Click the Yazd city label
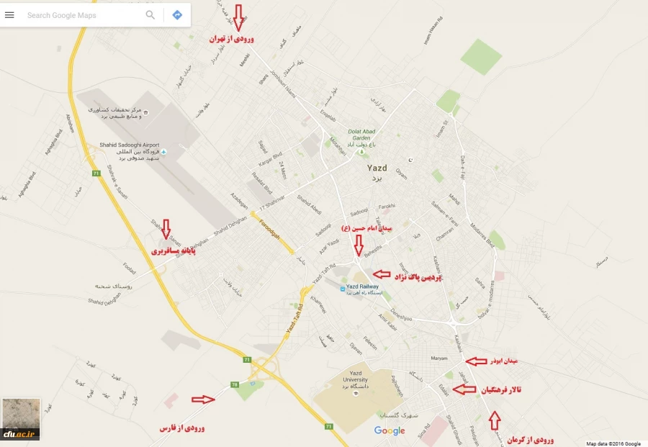 [377, 168]
